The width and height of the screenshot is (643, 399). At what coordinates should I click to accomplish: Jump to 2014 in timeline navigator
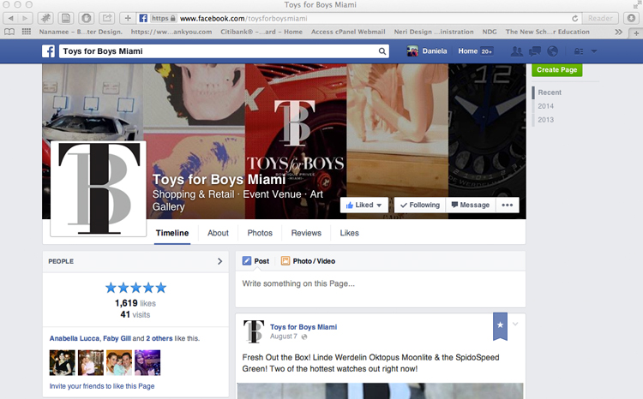point(546,106)
